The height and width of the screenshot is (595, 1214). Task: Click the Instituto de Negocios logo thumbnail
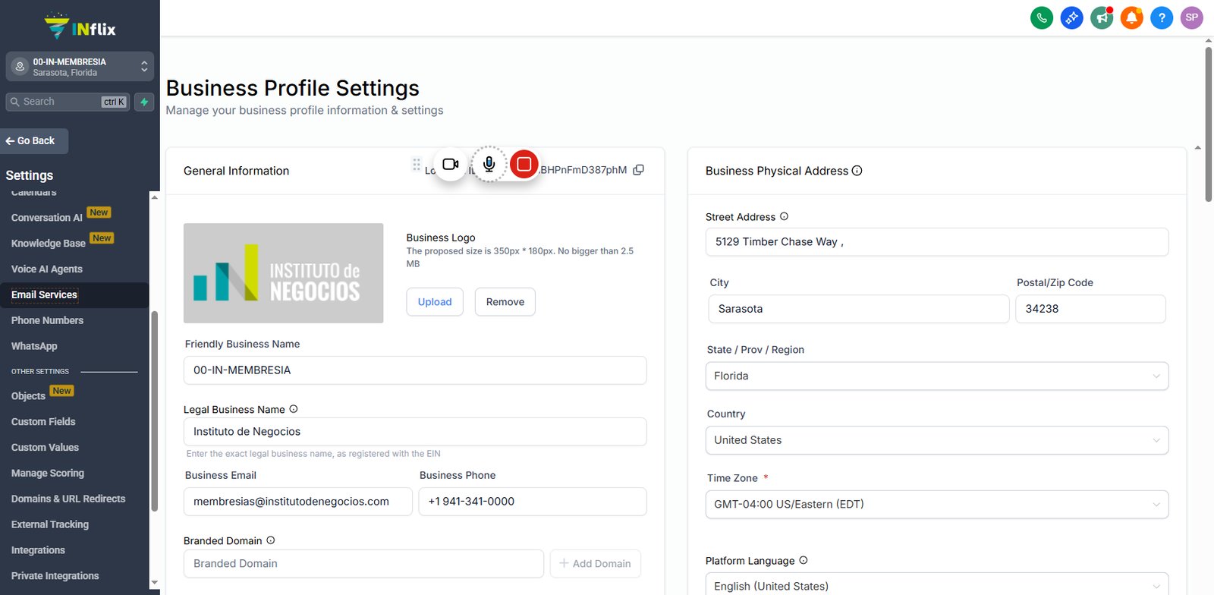pyautogui.click(x=283, y=273)
